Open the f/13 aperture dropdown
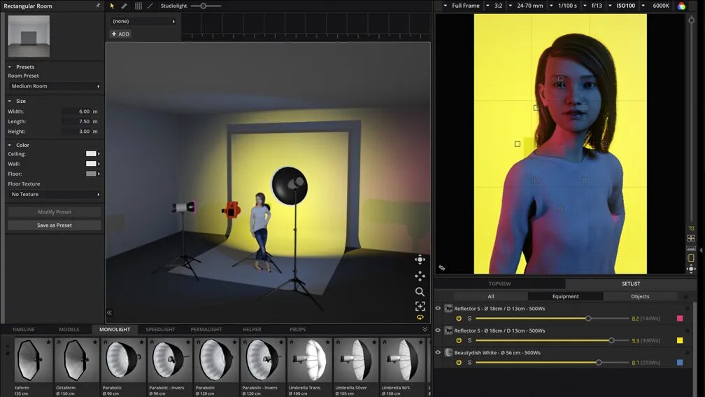The height and width of the screenshot is (397, 705). [x=592, y=6]
